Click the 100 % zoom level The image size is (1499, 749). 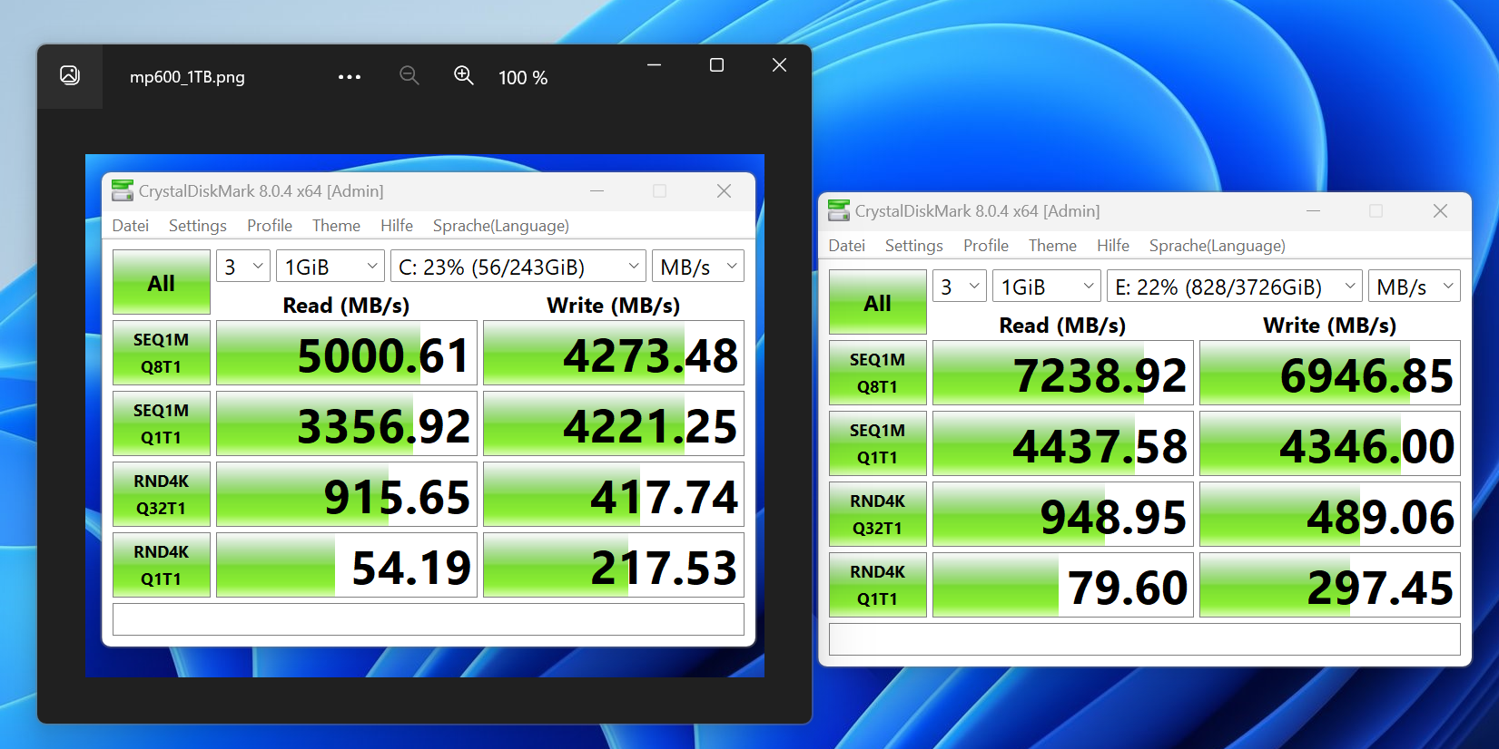pos(523,78)
